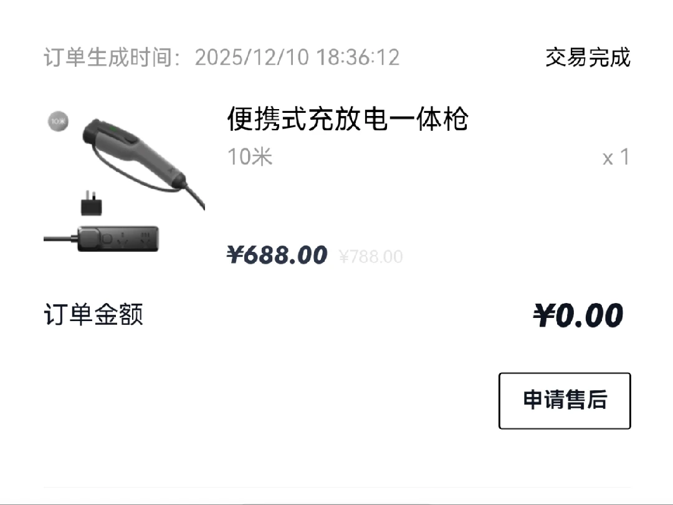This screenshot has width=673, height=505.
Task: Tap the power strip in product image
Action: [x=118, y=239]
